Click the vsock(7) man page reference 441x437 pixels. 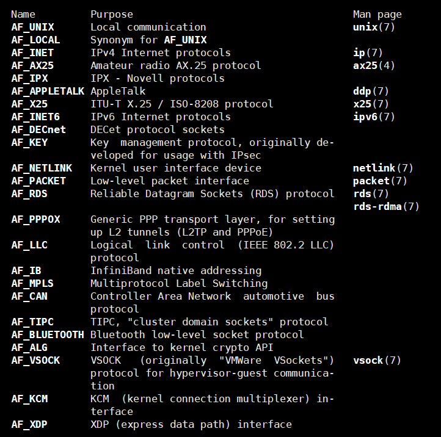point(377,360)
